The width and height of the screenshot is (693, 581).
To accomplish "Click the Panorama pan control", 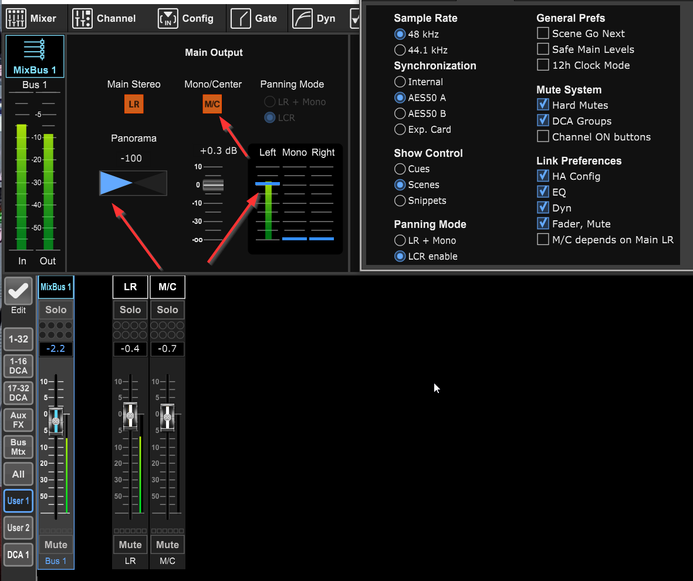I will click(x=133, y=183).
